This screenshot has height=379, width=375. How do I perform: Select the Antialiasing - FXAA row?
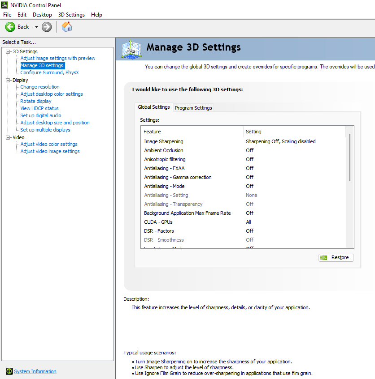[244, 168]
